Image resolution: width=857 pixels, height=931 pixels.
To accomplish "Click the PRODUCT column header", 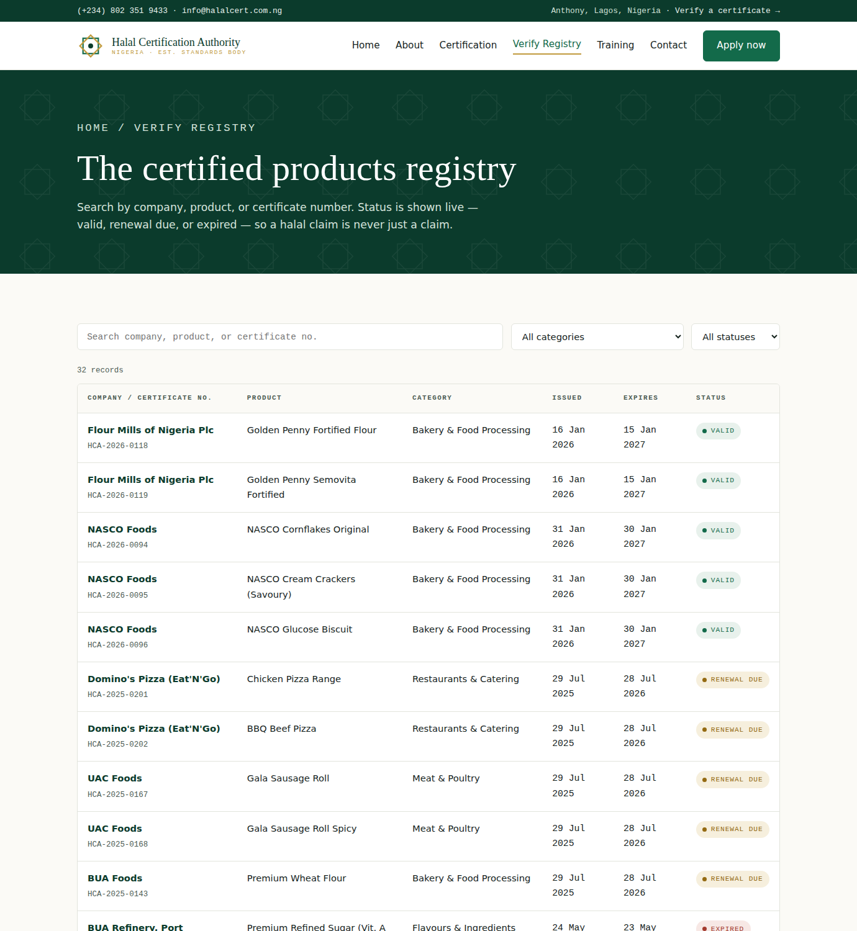I will 264,398.
